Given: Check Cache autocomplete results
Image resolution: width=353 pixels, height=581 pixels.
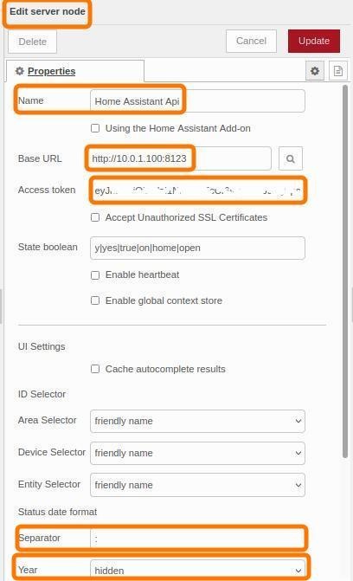Looking at the screenshot, I should (95, 369).
